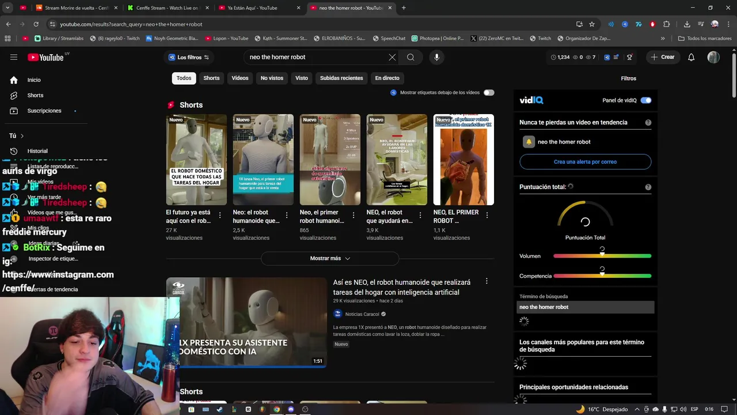The width and height of the screenshot is (737, 415).
Task: Switch to 'Cenffe Stream' browser tab
Action: pyautogui.click(x=167, y=8)
